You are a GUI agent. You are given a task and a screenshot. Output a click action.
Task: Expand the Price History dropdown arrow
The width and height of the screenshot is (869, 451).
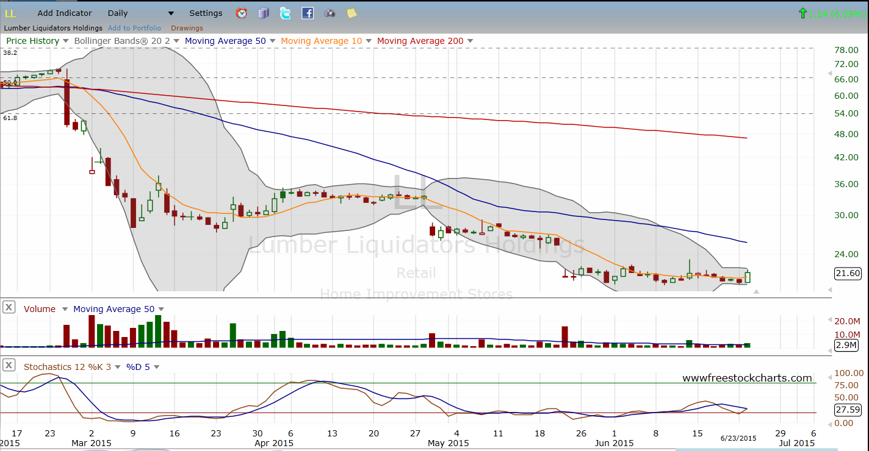pyautogui.click(x=65, y=41)
